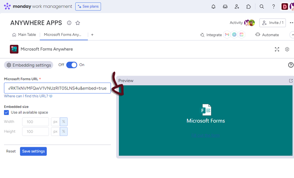Click the invite members icon in top bar
The width and height of the screenshot is (294, 178).
coord(237,7)
